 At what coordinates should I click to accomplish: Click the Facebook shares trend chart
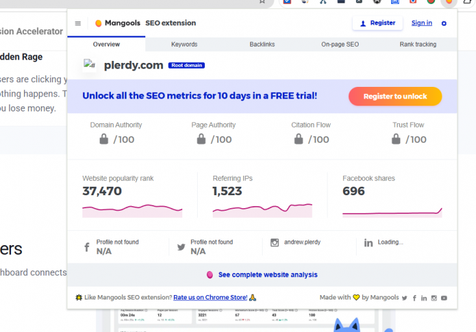click(x=392, y=213)
